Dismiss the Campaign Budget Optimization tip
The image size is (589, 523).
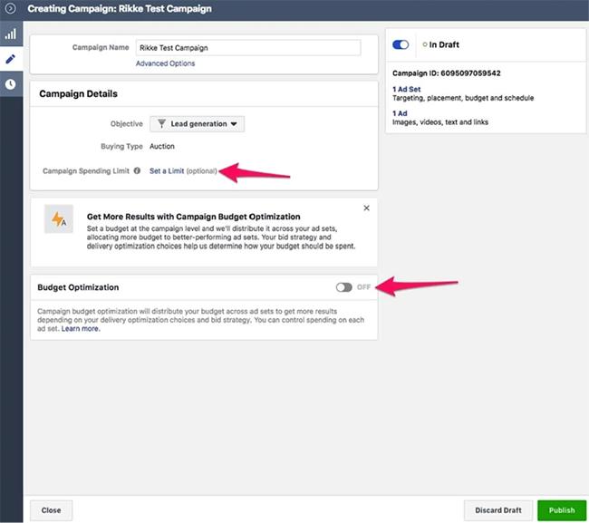click(x=367, y=208)
